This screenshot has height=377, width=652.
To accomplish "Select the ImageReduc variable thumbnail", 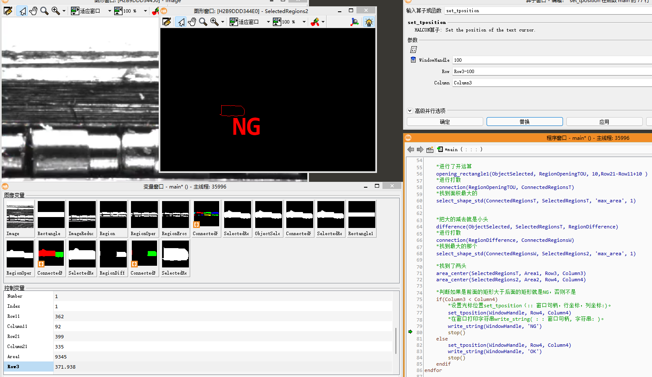I will pos(82,219).
